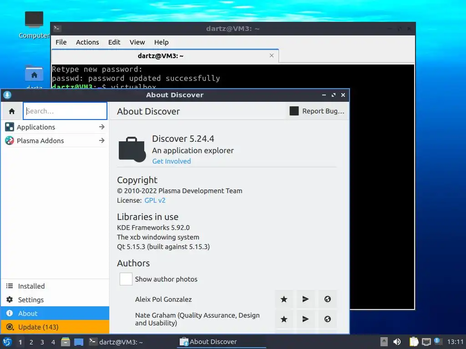Minimize the About Discover window
The width and height of the screenshot is (466, 349).
(x=324, y=95)
